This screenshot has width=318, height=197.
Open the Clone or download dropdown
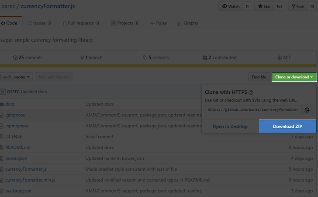click(294, 77)
